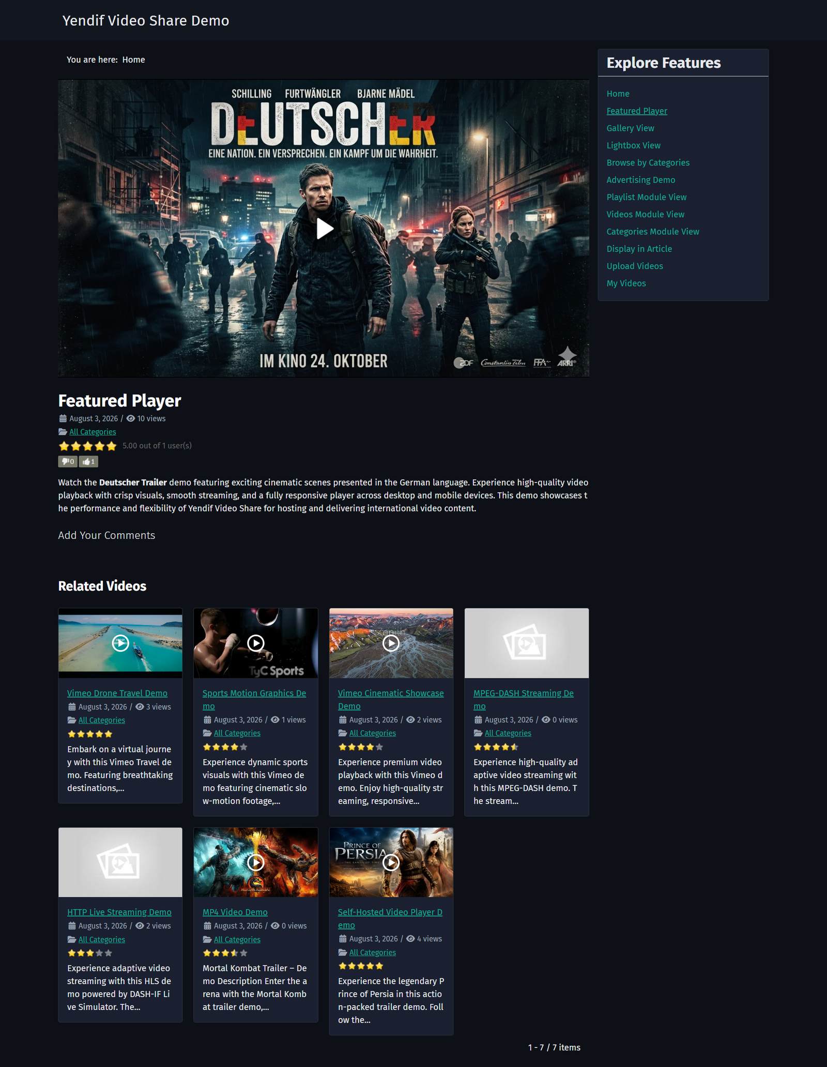Open Featured Player in Explore Features
The width and height of the screenshot is (827, 1067).
click(x=637, y=111)
